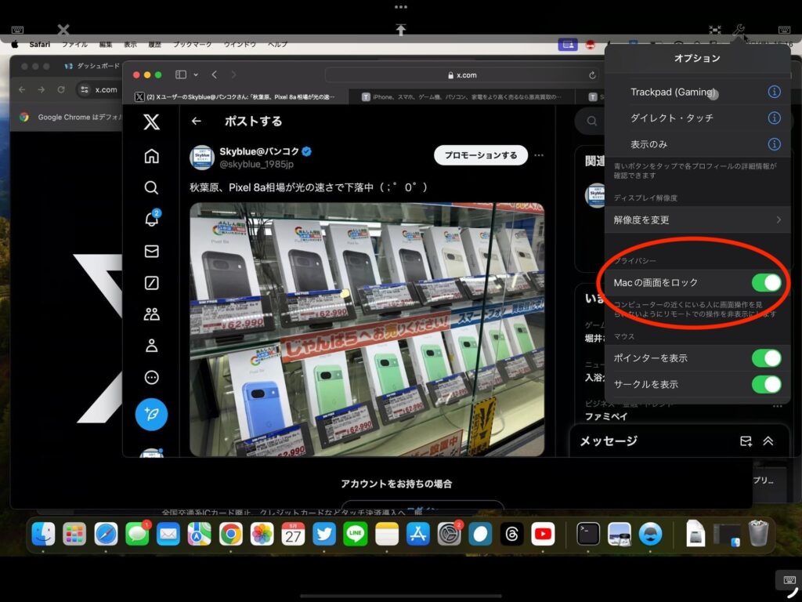The width and height of the screenshot is (802, 602).
Task: Open the @skyblue_1985jp handle link
Action: [257, 165]
